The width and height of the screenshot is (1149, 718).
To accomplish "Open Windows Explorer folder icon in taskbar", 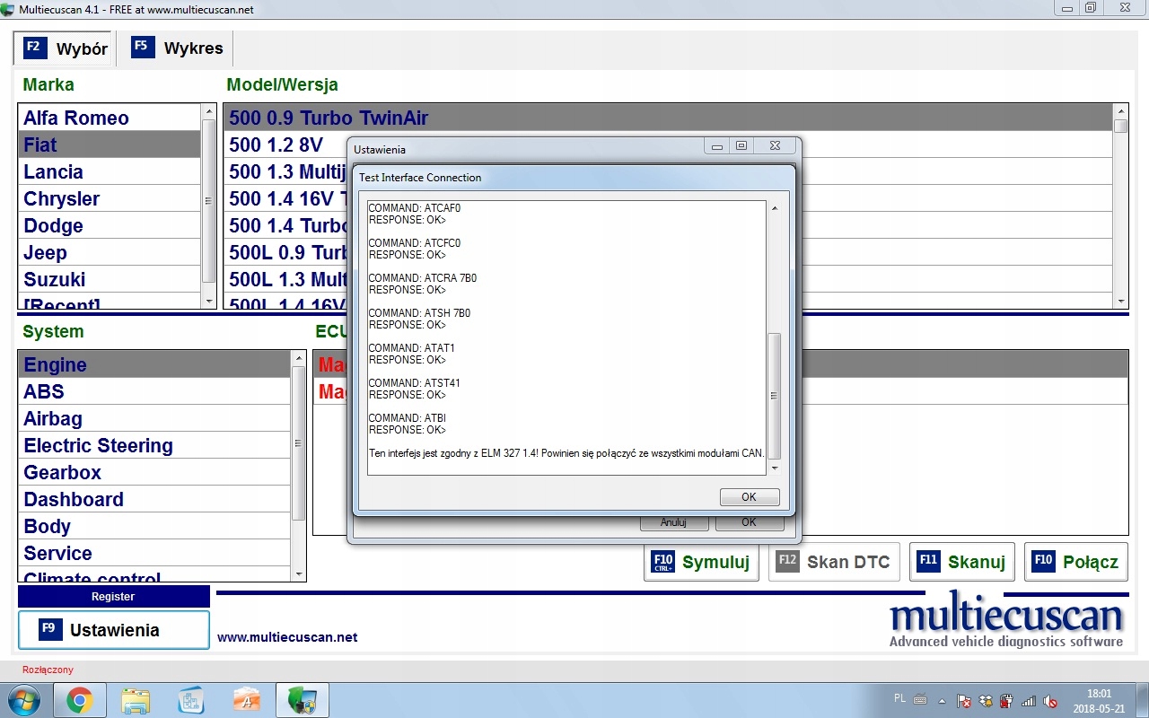I will (136, 700).
